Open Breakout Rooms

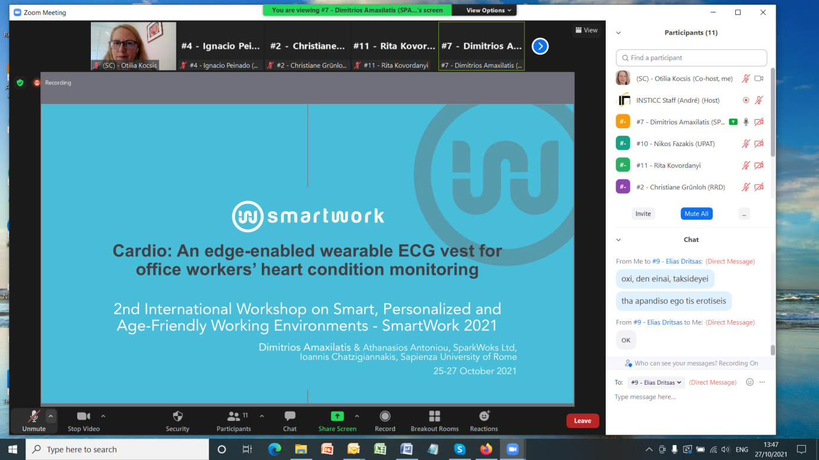435,421
